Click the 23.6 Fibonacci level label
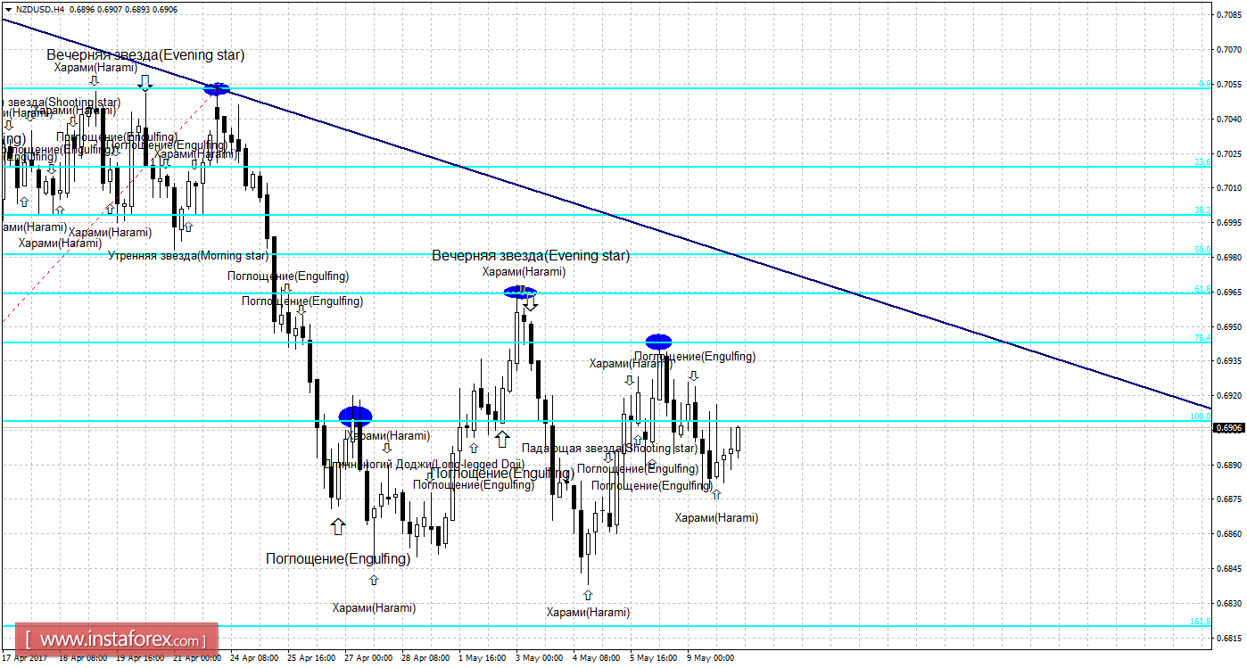The height and width of the screenshot is (668, 1247). (1202, 162)
